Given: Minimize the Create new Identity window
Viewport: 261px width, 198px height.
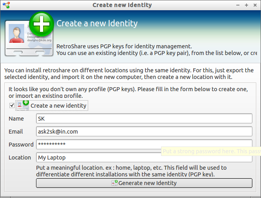Looking at the screenshot, I should [238, 5].
